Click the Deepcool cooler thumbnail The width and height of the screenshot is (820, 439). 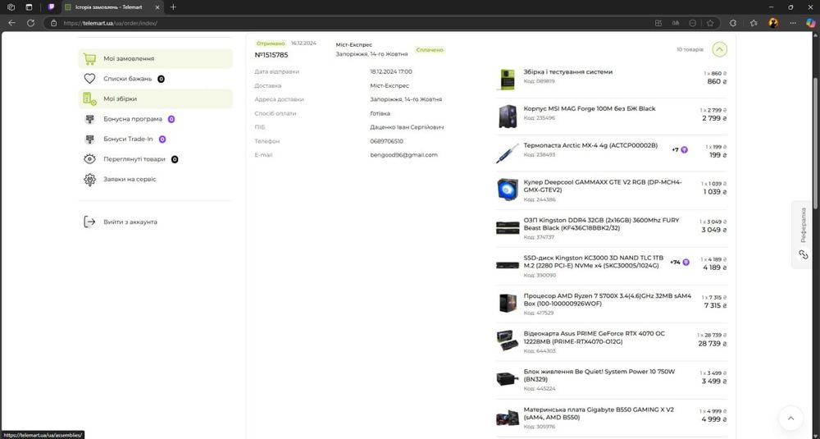pyautogui.click(x=508, y=190)
